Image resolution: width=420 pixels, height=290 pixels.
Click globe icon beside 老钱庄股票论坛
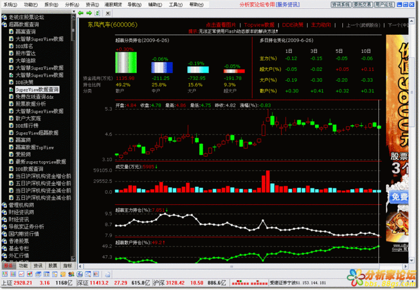pos(4,17)
